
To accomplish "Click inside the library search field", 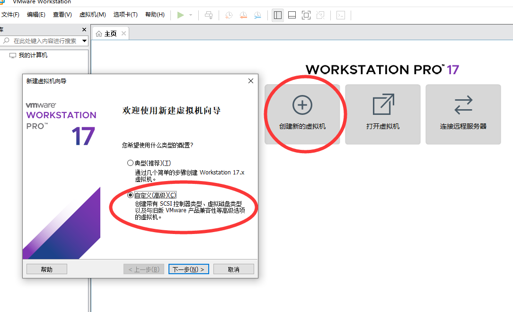I will coord(43,42).
